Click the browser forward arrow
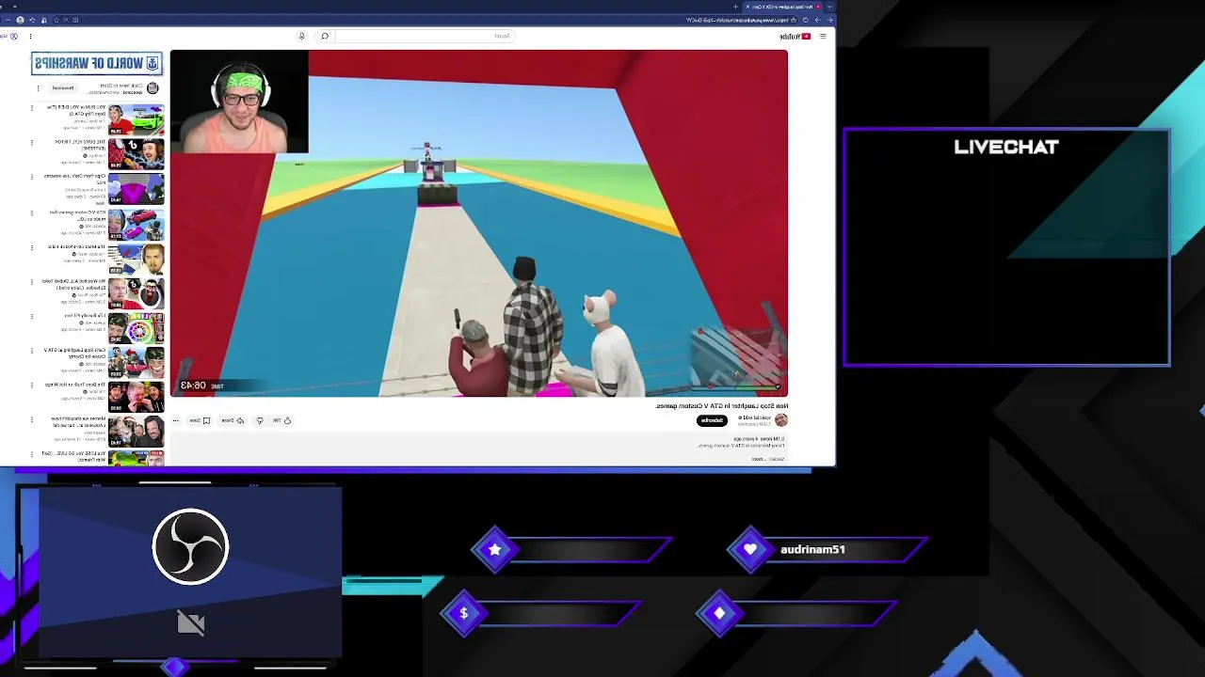Screen dimensions: 1205x677 pyautogui.click(x=817, y=20)
